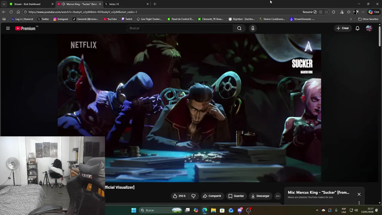Viewport: 382px width, 215px height.
Task: Show vertical tabs list dropdown
Action: (x=4, y=4)
